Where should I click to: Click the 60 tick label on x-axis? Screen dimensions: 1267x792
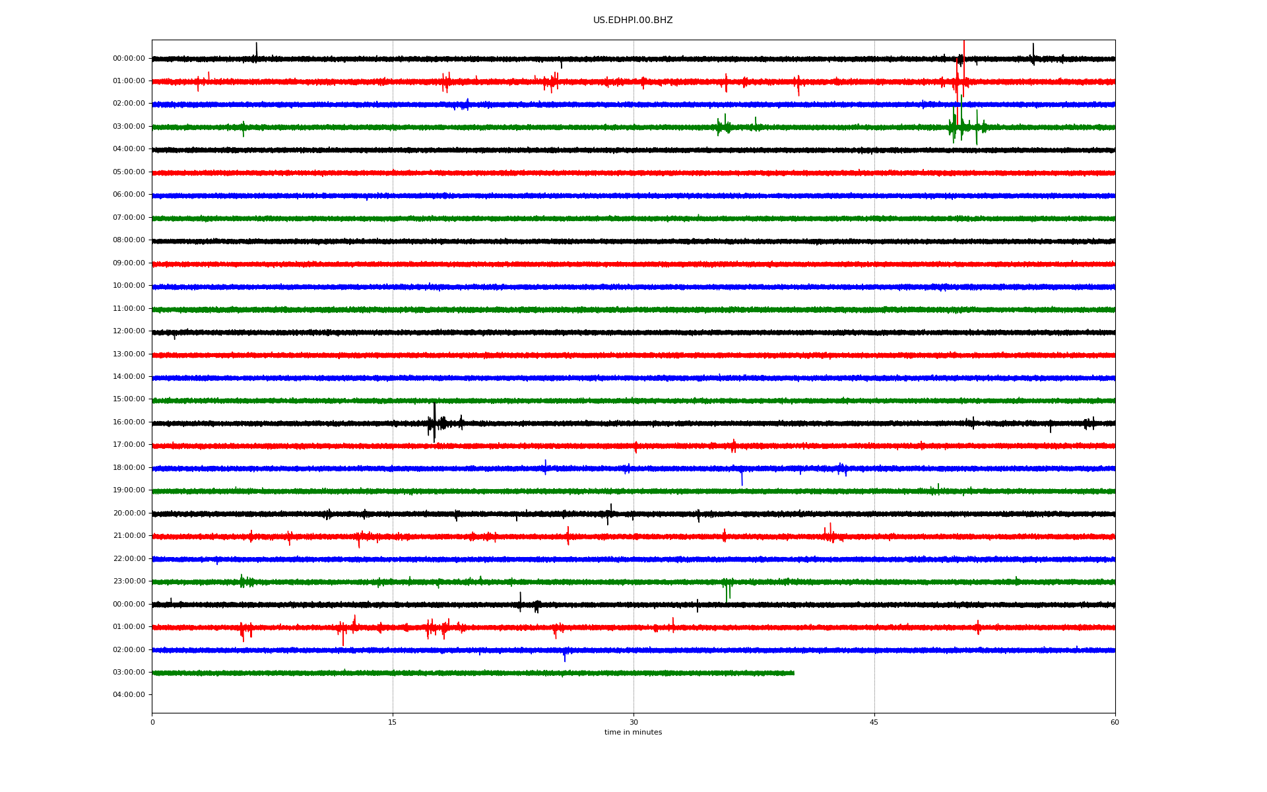pos(1114,722)
